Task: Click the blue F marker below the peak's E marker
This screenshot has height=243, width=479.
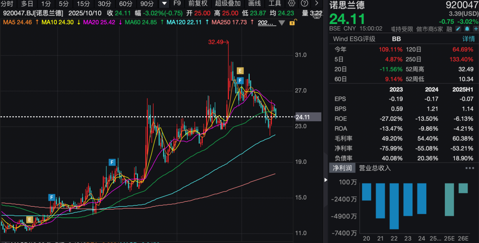Action: pos(240,81)
